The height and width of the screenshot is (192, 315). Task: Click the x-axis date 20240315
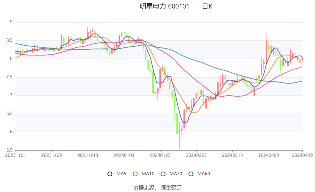pyautogui.click(x=232, y=155)
